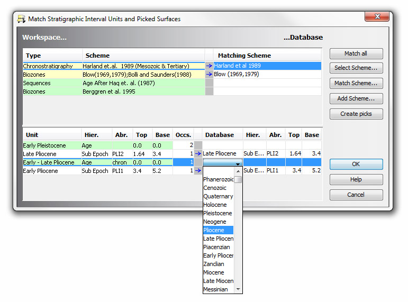Choose Pleistocene in the dropdown list
This screenshot has height=302, width=408.
pos(218,213)
